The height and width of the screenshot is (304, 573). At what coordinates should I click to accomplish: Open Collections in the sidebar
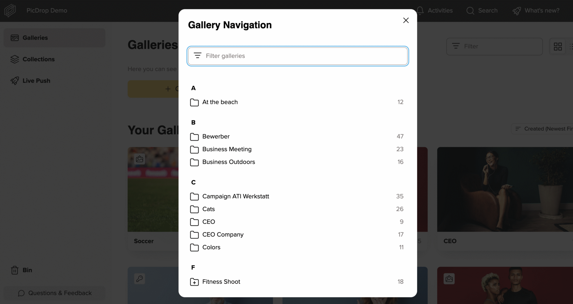(x=38, y=59)
